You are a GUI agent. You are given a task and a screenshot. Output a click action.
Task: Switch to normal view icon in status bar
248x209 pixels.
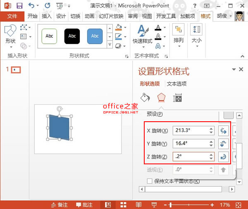[108, 205]
